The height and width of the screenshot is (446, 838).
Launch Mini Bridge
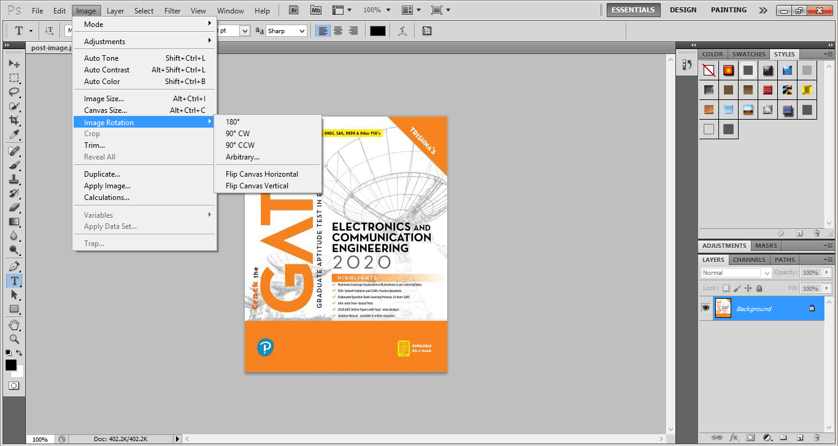pyautogui.click(x=316, y=10)
